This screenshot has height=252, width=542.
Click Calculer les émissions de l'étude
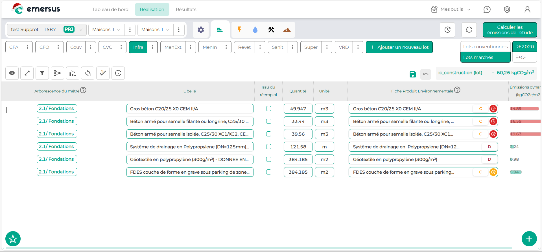coord(510,30)
